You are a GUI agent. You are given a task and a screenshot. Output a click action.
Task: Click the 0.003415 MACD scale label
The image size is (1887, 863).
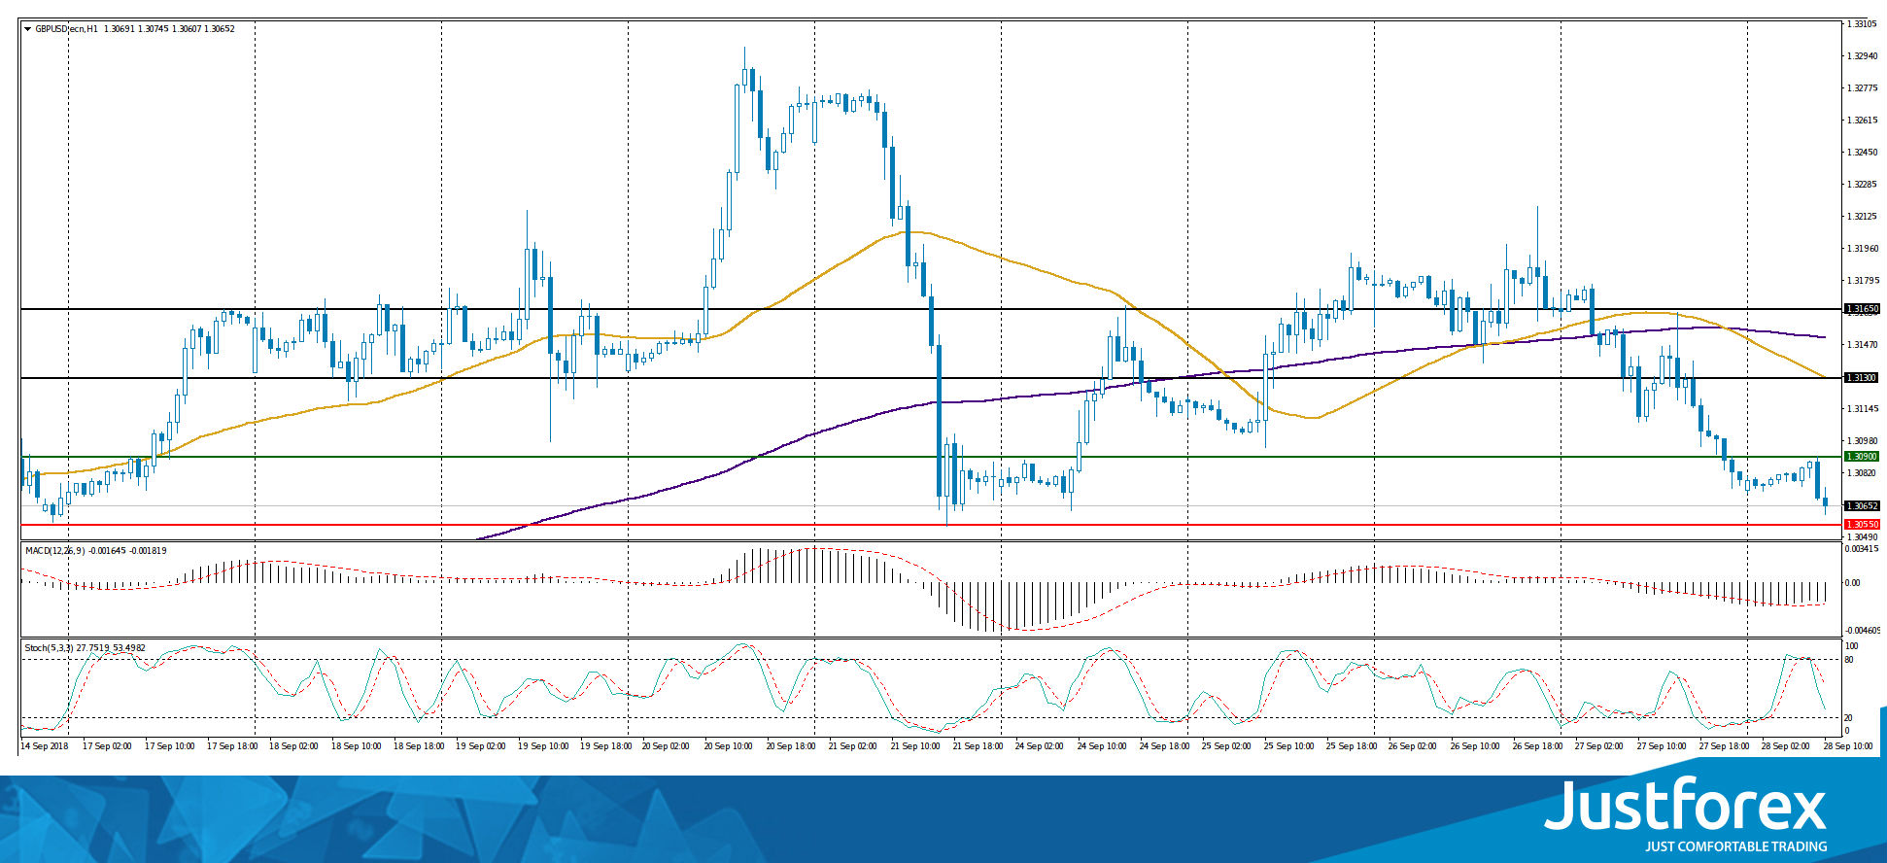click(1863, 549)
